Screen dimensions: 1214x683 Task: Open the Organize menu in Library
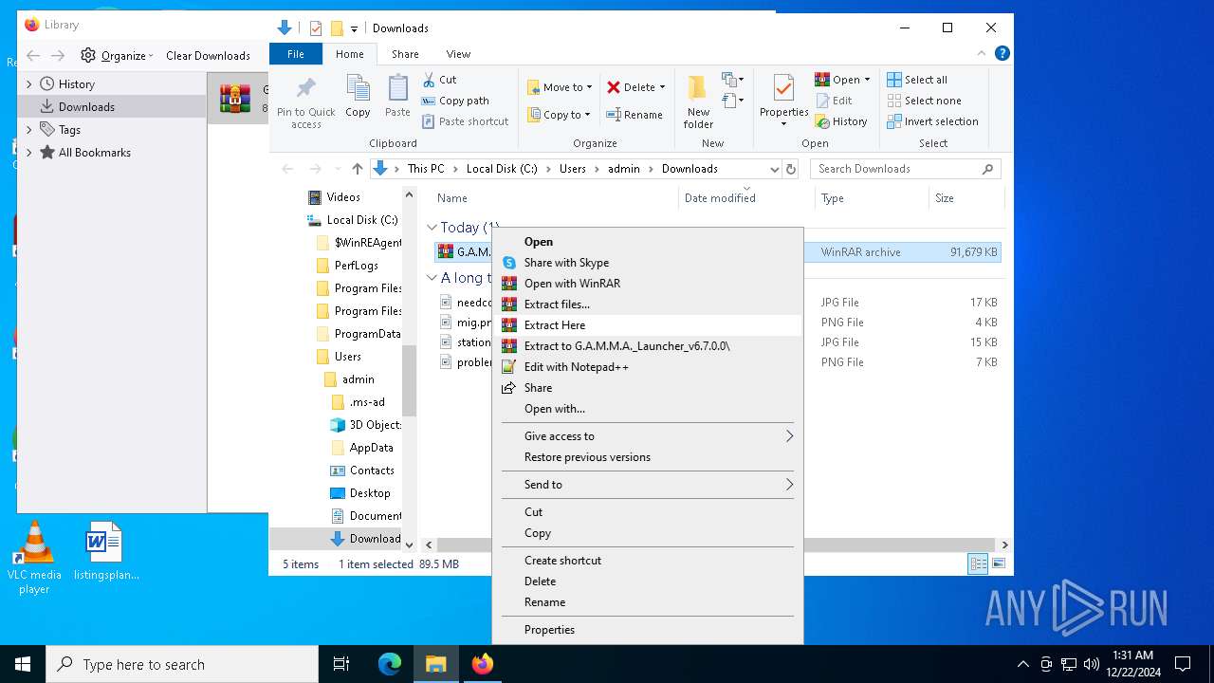[117, 55]
